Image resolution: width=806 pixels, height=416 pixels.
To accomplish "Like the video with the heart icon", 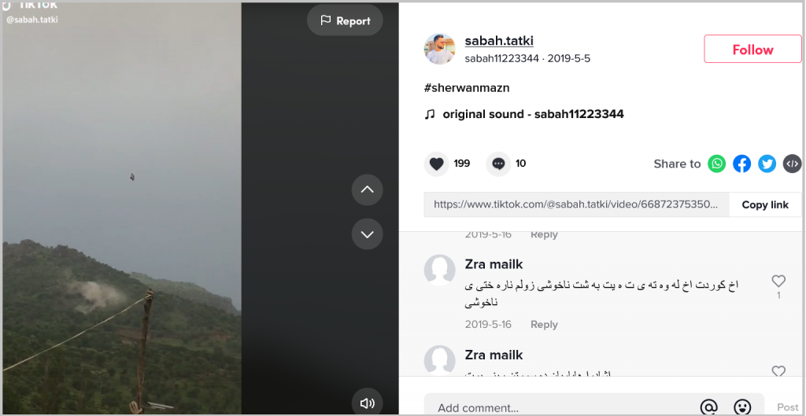I will (436, 164).
